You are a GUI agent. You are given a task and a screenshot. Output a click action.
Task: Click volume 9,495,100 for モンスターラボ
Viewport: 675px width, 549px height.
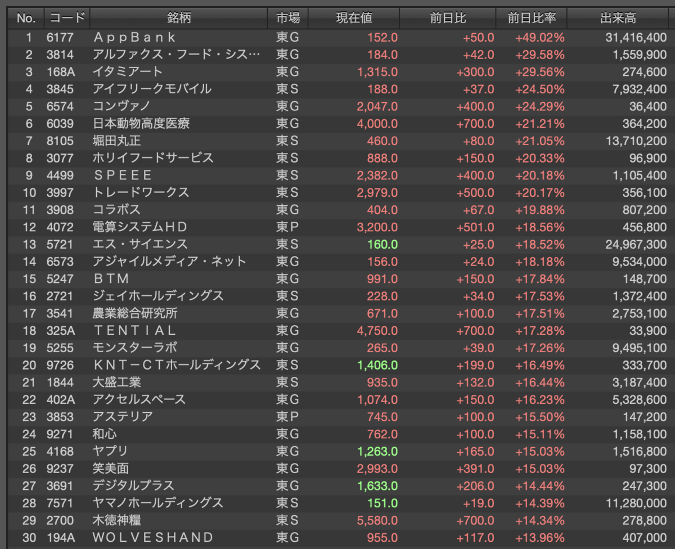point(639,348)
